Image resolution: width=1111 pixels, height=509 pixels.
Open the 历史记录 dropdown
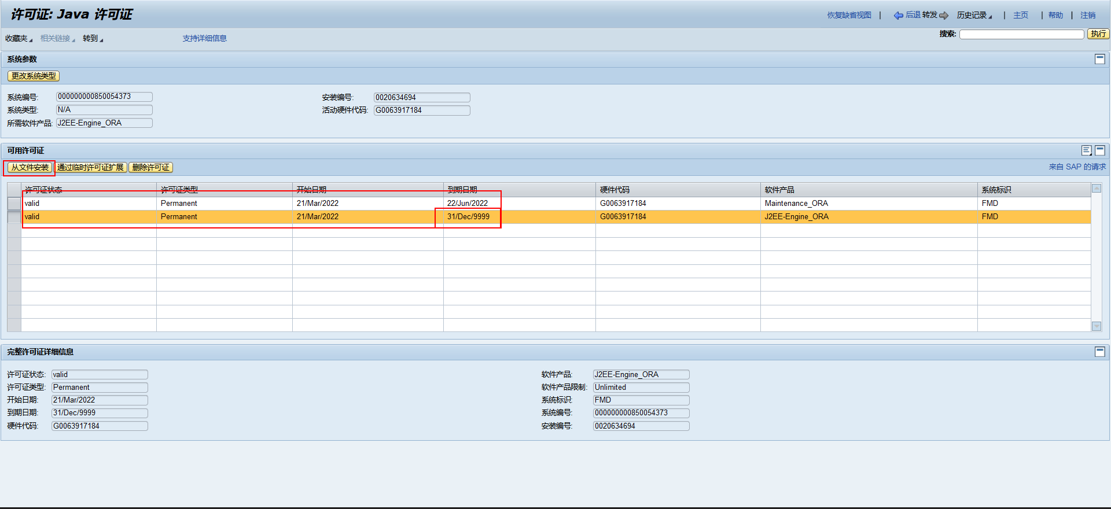pyautogui.click(x=974, y=15)
